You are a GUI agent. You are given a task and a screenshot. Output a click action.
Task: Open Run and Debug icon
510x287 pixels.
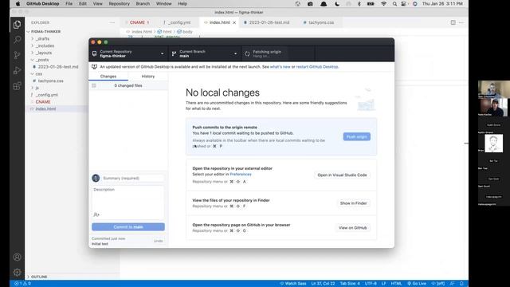click(17, 70)
